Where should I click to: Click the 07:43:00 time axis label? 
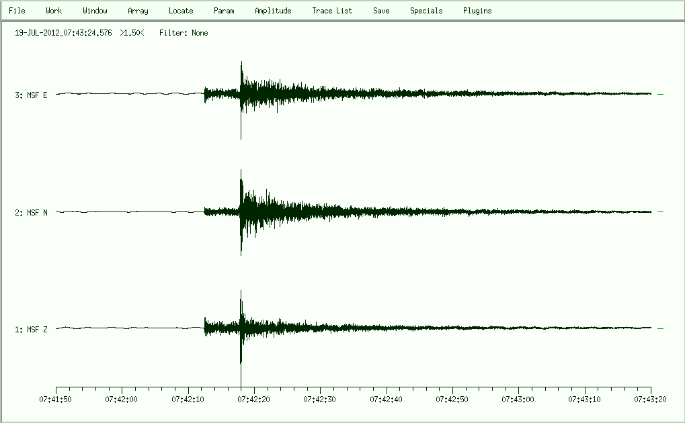(518, 399)
